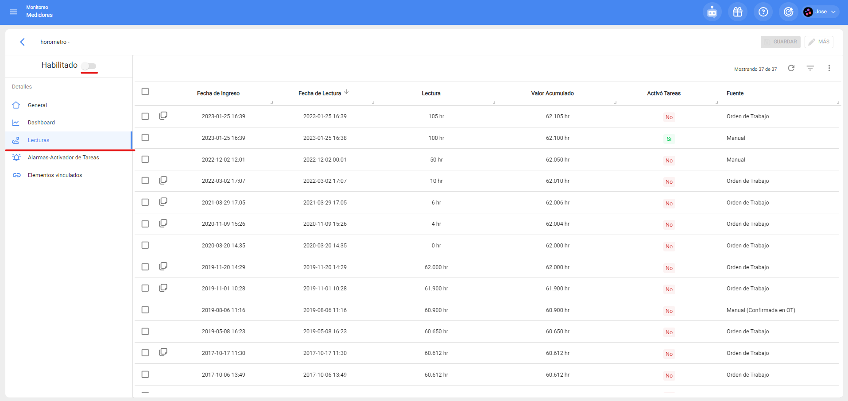The height and width of the screenshot is (401, 848).
Task: Open Alarmas-Activador de Tareas section
Action: click(63, 158)
